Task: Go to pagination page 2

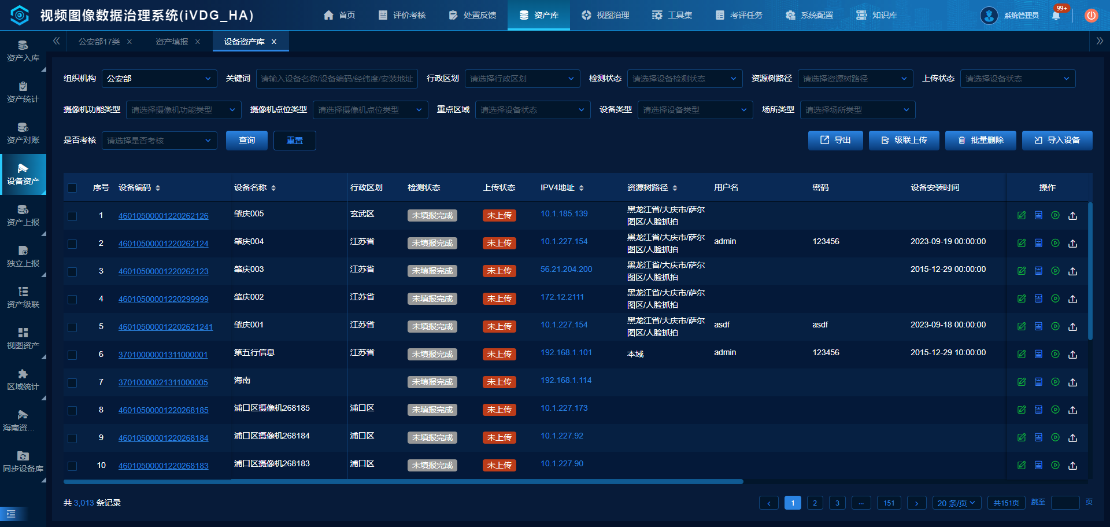Action: point(815,503)
